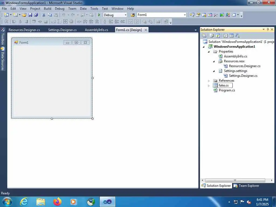This screenshot has height=207, width=276.
Task: Open Firefox from the Windows taskbar
Action: click(x=57, y=202)
